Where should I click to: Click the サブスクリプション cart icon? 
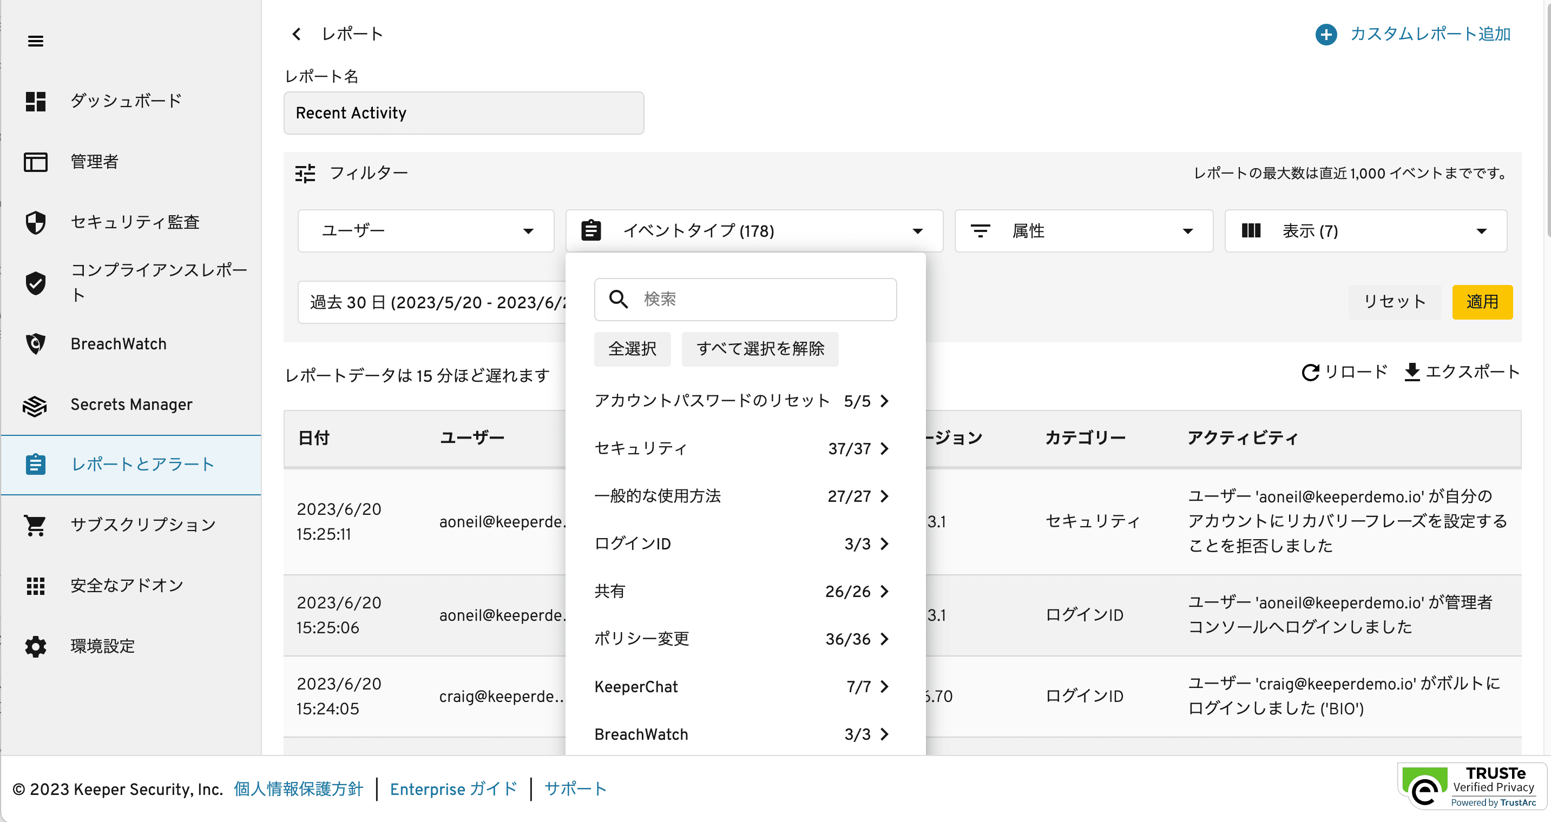tap(35, 525)
